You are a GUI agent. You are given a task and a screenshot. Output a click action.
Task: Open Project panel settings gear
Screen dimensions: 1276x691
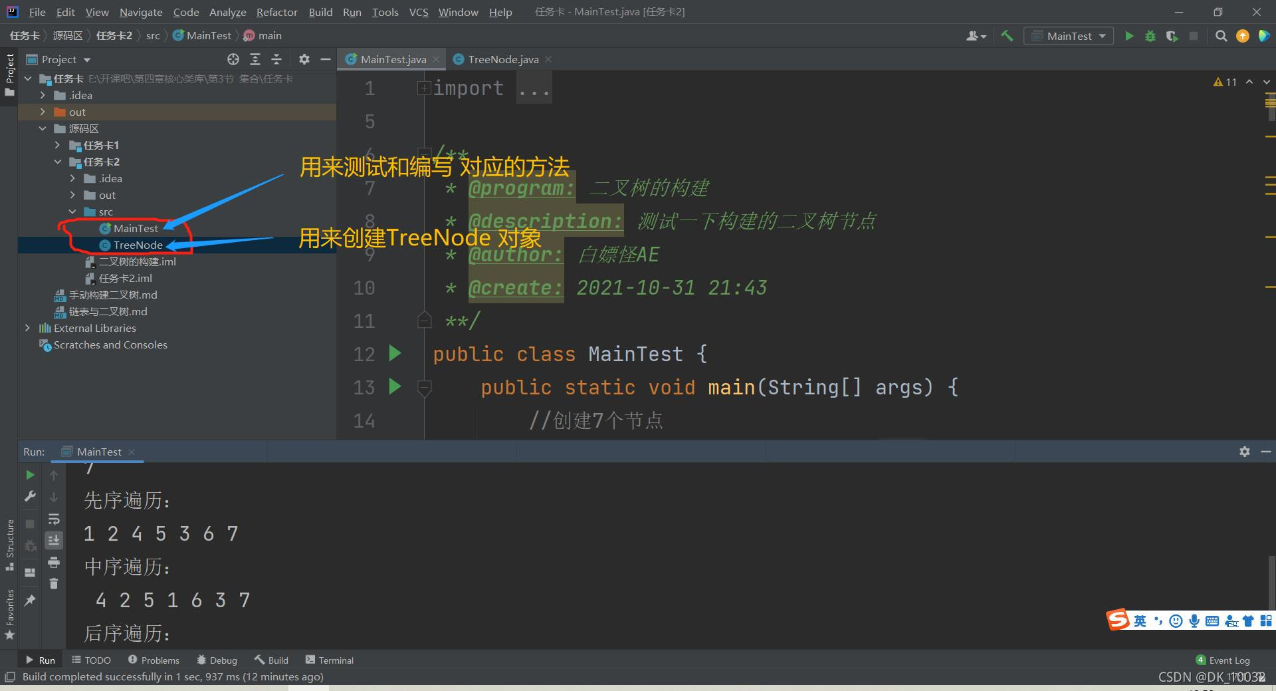[304, 59]
